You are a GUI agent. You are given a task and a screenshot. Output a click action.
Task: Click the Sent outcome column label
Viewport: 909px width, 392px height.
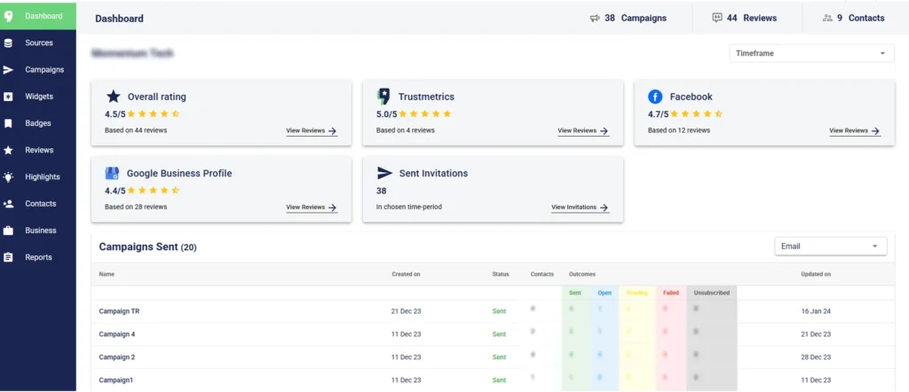575,293
